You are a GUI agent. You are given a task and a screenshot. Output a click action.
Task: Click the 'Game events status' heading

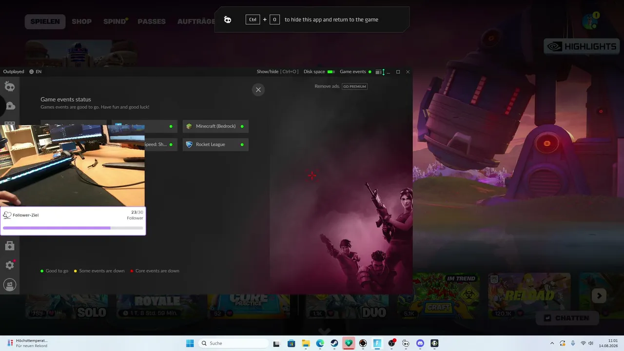pyautogui.click(x=66, y=99)
